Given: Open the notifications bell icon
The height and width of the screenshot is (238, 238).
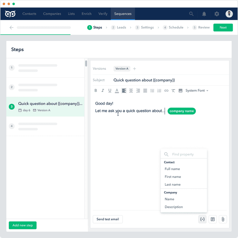Looking at the screenshot, I should point(204,14).
